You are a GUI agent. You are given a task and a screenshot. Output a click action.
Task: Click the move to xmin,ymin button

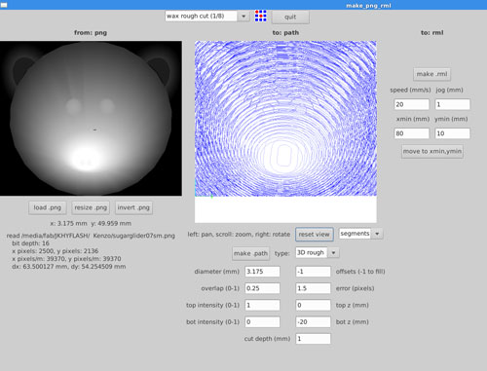432,151
